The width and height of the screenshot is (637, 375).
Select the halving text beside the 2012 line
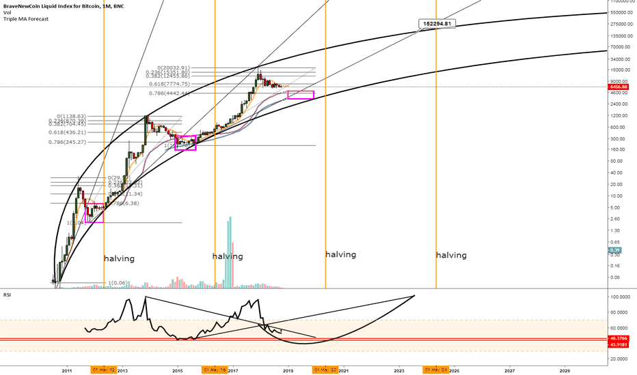point(120,258)
